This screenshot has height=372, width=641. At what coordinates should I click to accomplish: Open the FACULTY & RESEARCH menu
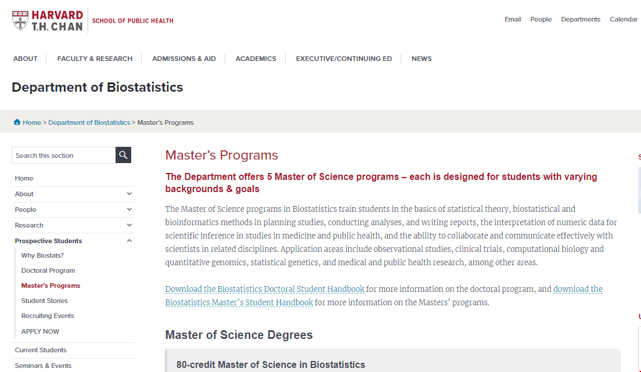95,58
